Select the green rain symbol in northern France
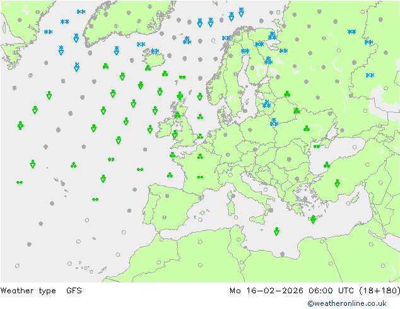The width and height of the screenshot is (400, 309). [200, 156]
